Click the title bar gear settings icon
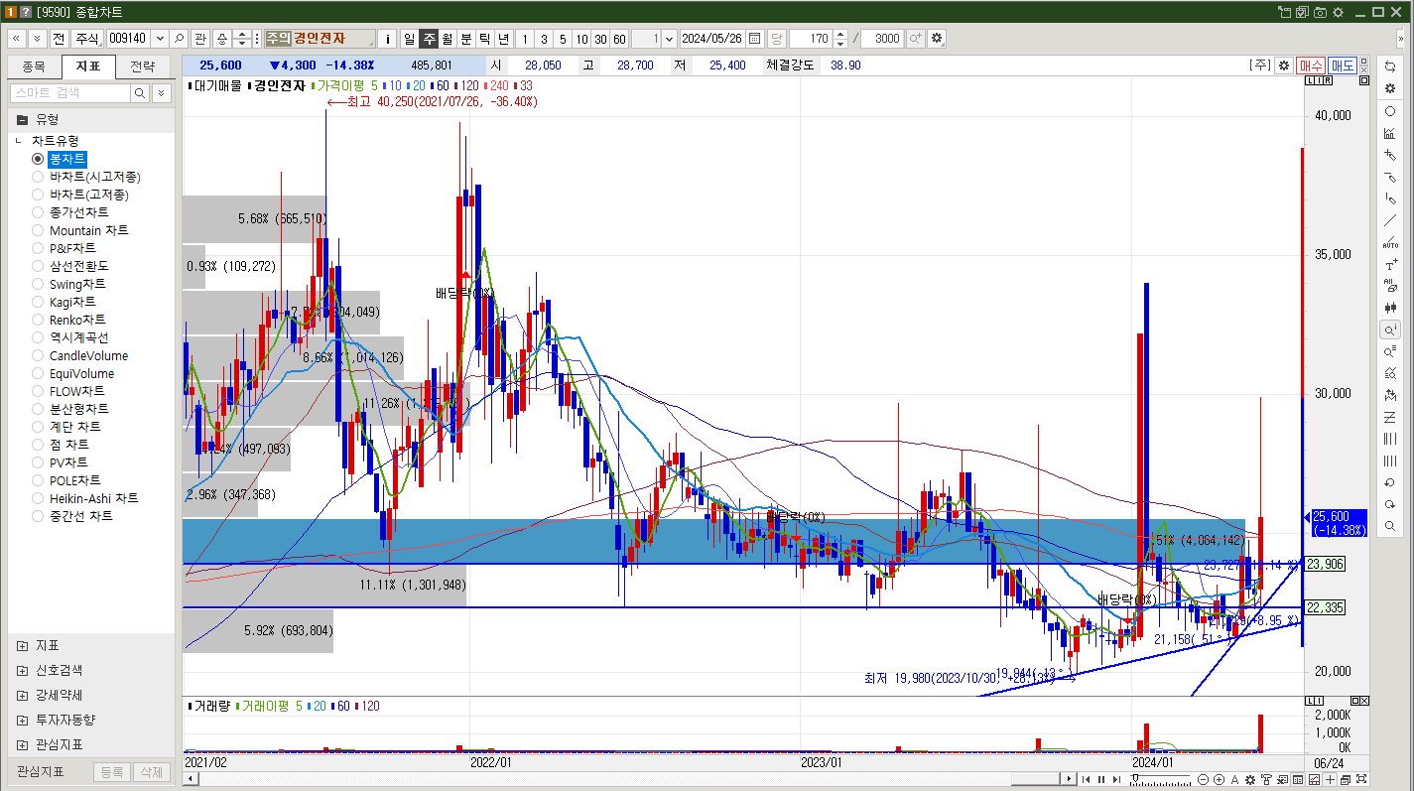Image resolution: width=1414 pixels, height=791 pixels. tap(1338, 12)
